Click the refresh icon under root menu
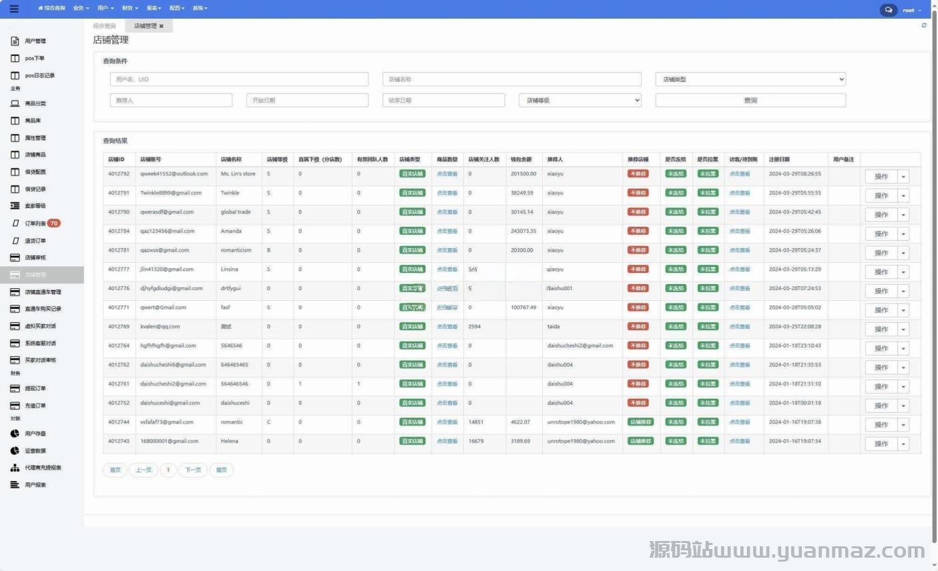 924,25
